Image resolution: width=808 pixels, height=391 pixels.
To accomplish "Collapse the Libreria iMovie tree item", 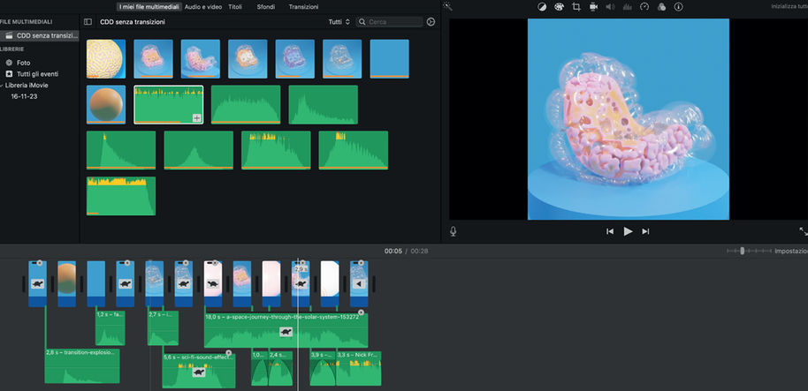I will [x=2, y=86].
